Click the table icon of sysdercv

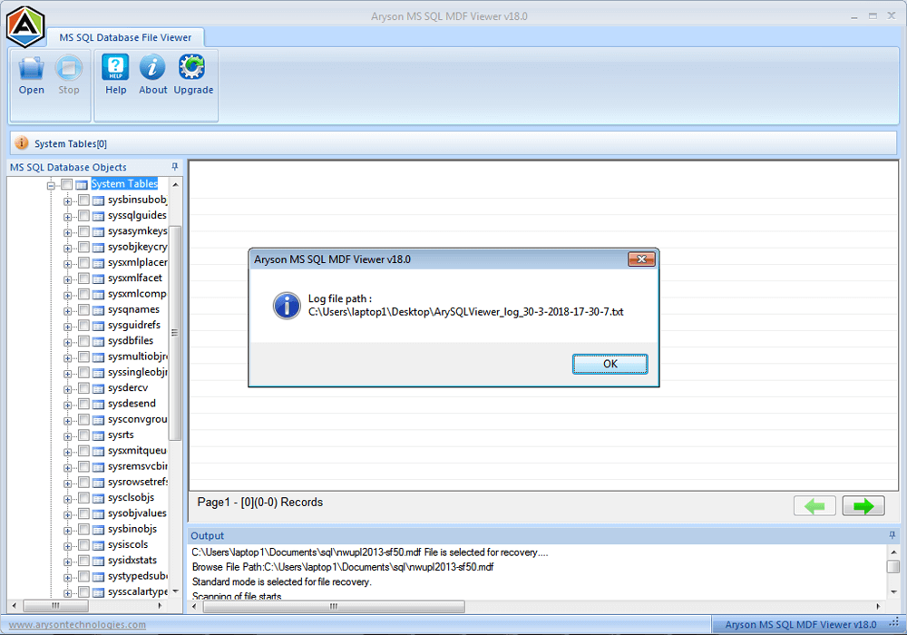98,388
